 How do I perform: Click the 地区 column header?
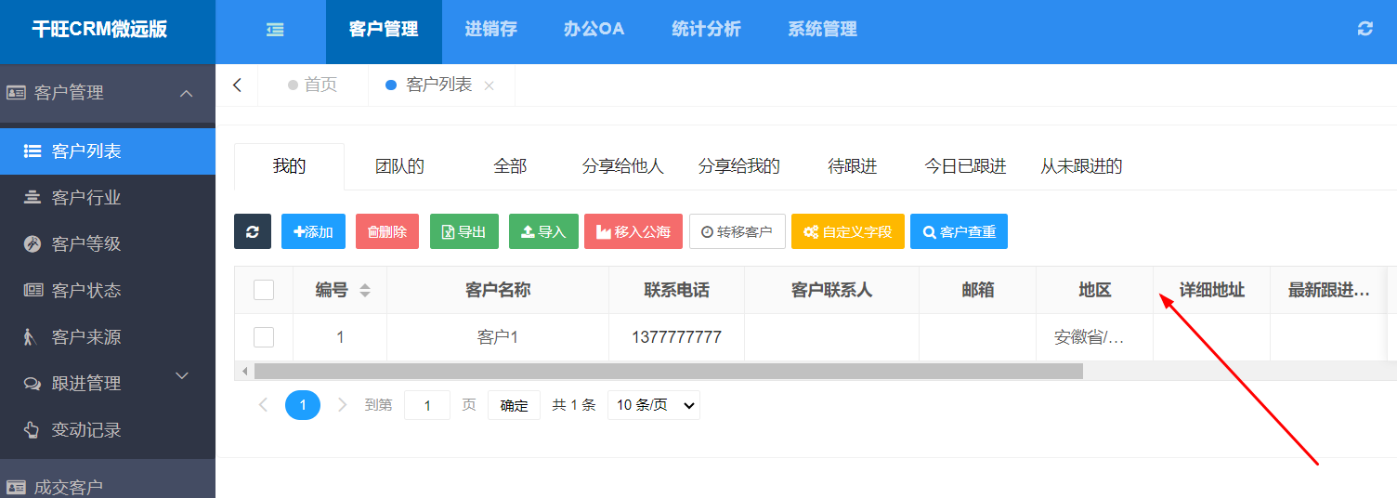point(1094,290)
